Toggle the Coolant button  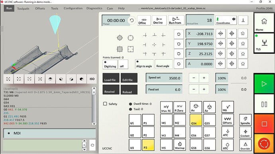(x=245, y=133)
